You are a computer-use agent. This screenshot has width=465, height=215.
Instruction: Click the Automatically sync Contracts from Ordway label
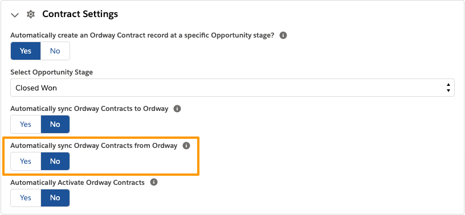[93, 146]
